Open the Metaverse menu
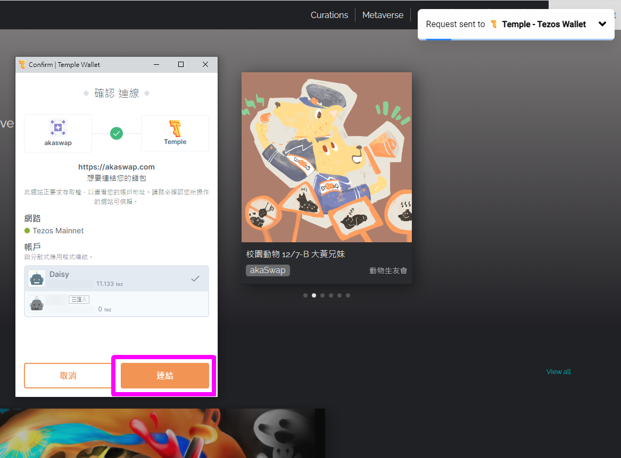This screenshot has width=621, height=458. pos(383,15)
